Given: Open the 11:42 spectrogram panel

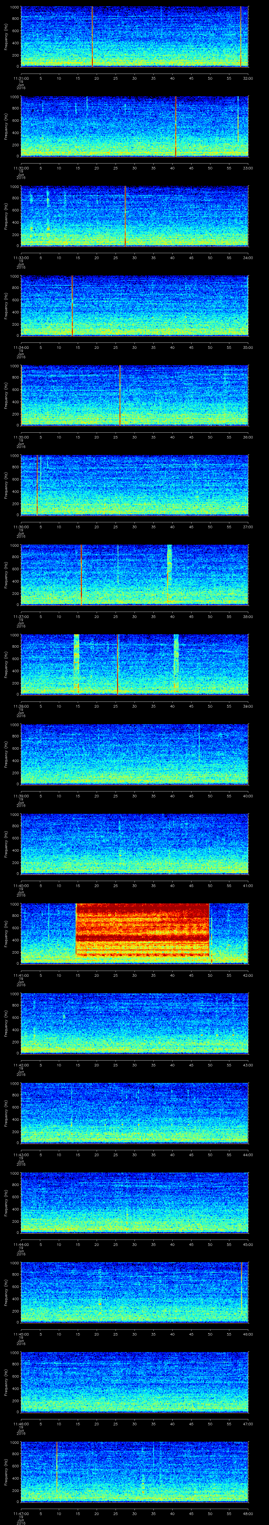Looking at the screenshot, I should (x=134, y=1023).
